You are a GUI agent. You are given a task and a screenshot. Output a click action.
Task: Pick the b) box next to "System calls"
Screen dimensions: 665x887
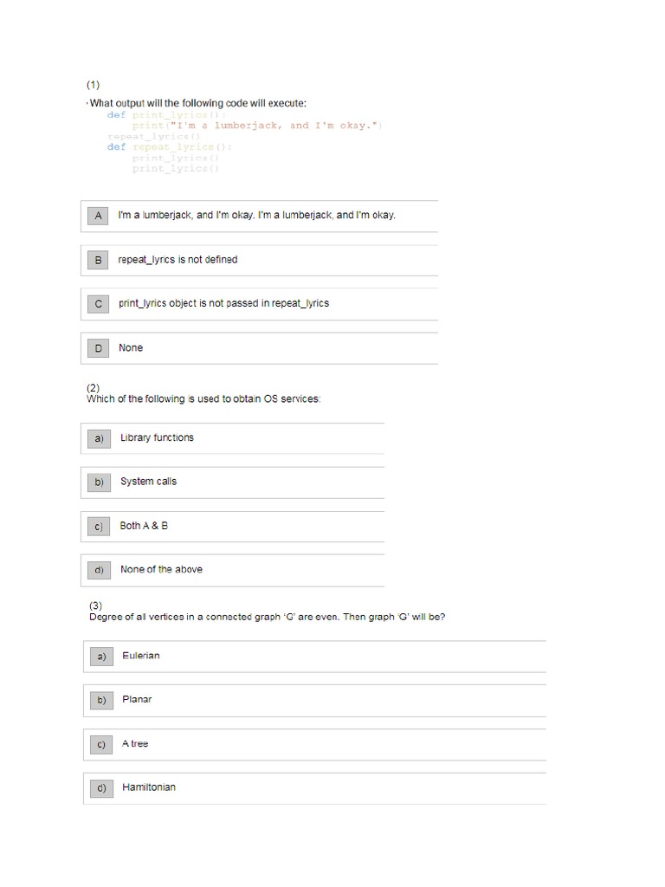pos(100,482)
